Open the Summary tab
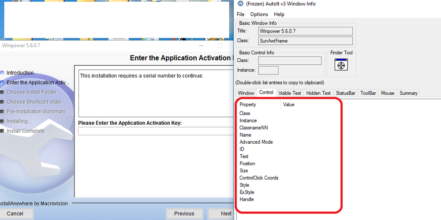The width and height of the screenshot is (441, 220). coord(408,93)
